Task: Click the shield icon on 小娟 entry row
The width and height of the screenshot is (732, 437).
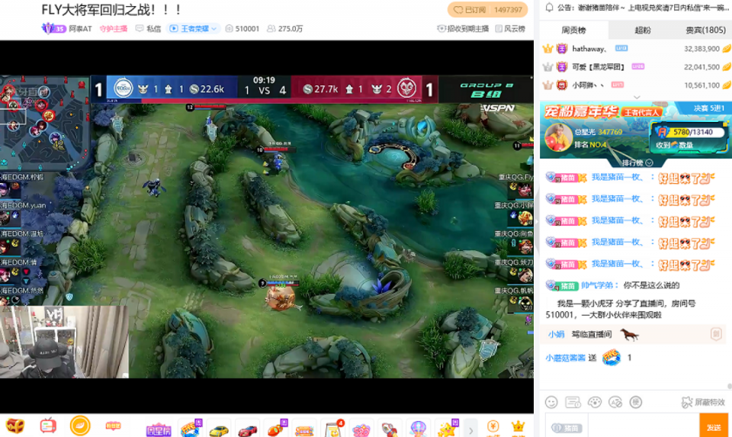Action: coord(716,334)
